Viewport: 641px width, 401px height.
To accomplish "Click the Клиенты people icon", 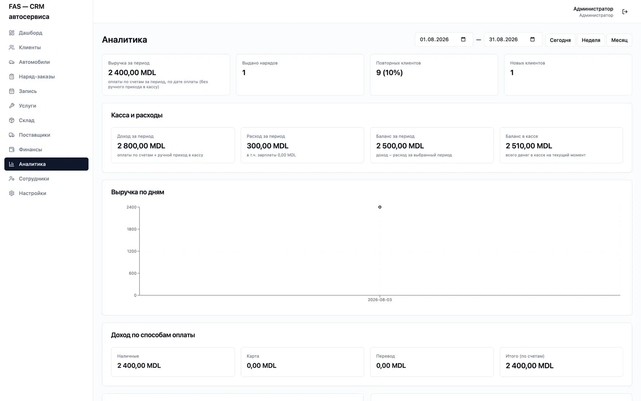I will 12,47.
